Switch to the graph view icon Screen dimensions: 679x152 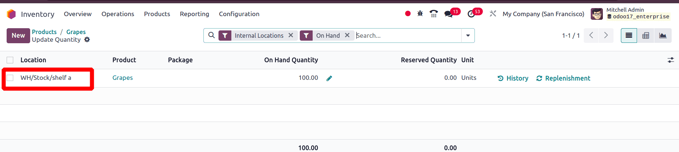[663, 36]
